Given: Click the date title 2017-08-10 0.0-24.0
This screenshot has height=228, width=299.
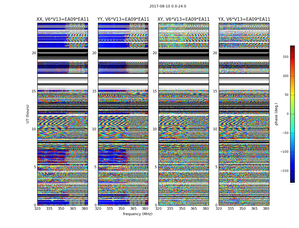Looking at the screenshot, I should 168,6.
